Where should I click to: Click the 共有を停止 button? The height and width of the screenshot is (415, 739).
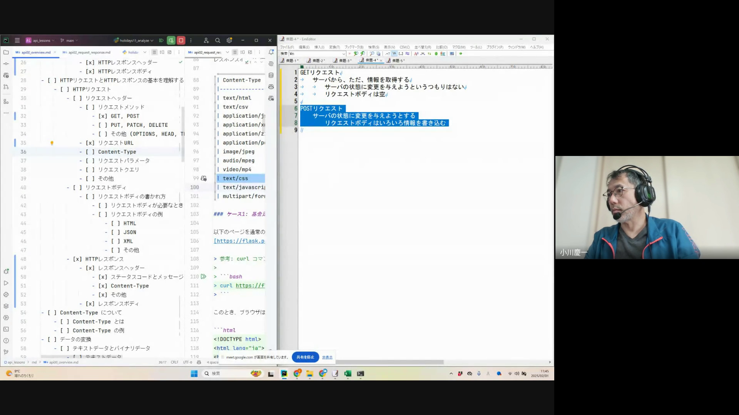click(305, 357)
